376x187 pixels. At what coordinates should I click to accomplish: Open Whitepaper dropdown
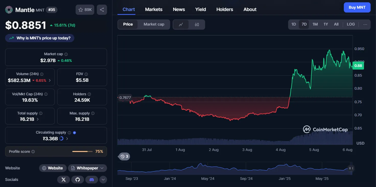coord(87,168)
